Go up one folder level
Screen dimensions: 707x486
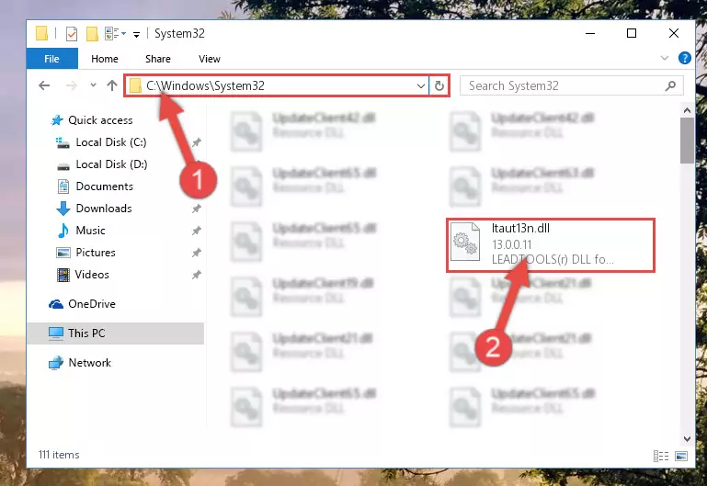(112, 85)
